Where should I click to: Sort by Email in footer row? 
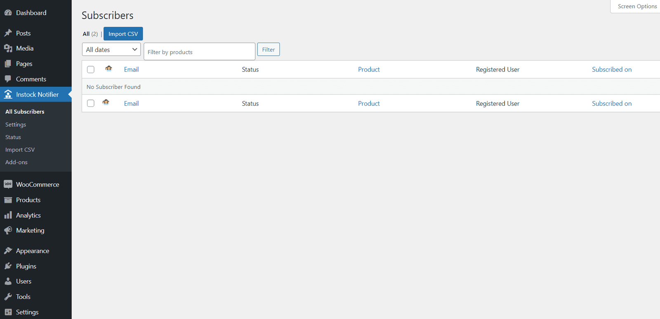[x=131, y=104]
